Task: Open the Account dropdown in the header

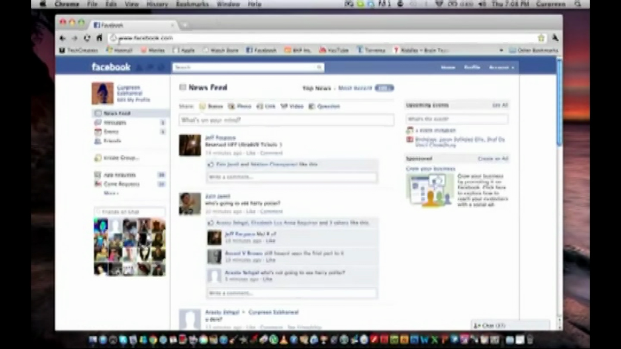Action: [x=501, y=68]
